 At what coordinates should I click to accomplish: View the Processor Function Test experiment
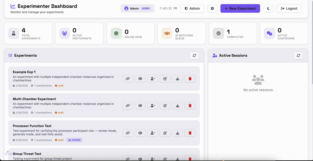[140, 133]
